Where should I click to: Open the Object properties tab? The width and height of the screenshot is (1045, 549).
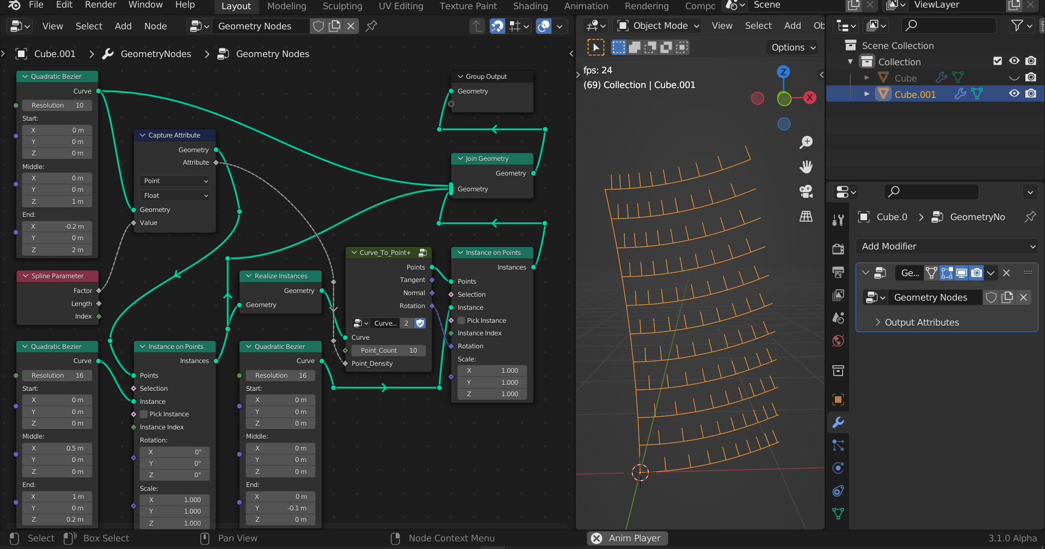pos(838,400)
